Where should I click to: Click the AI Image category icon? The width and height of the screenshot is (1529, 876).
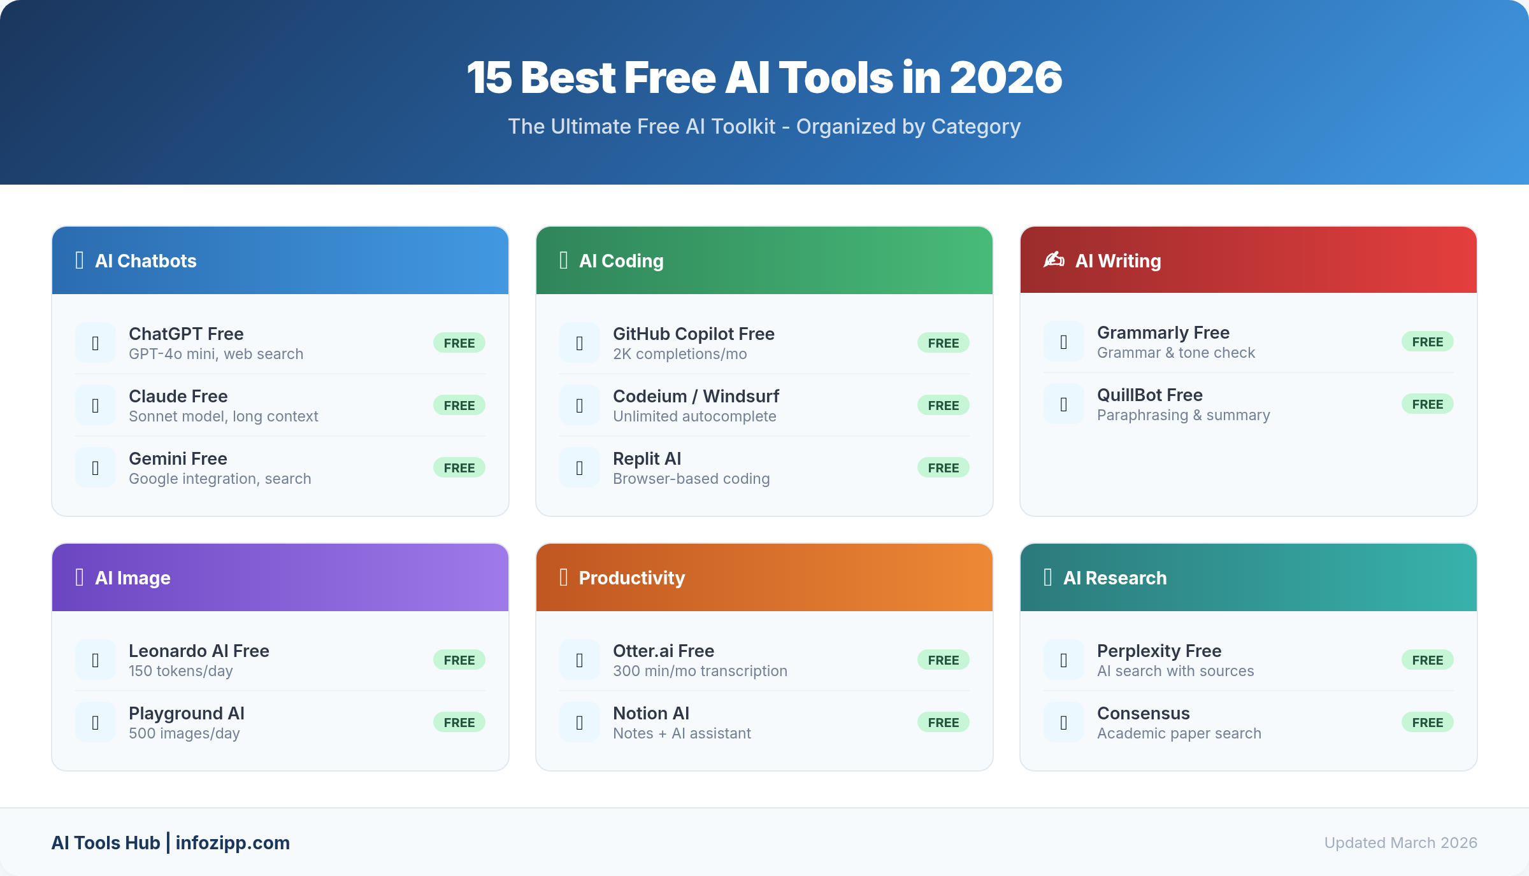click(79, 577)
